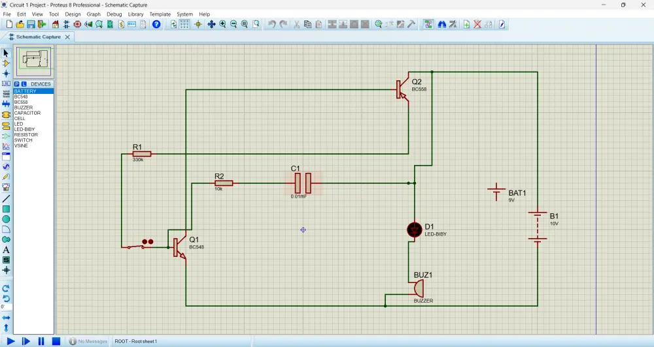Select CAPACITOR in the devices list

tap(33, 113)
